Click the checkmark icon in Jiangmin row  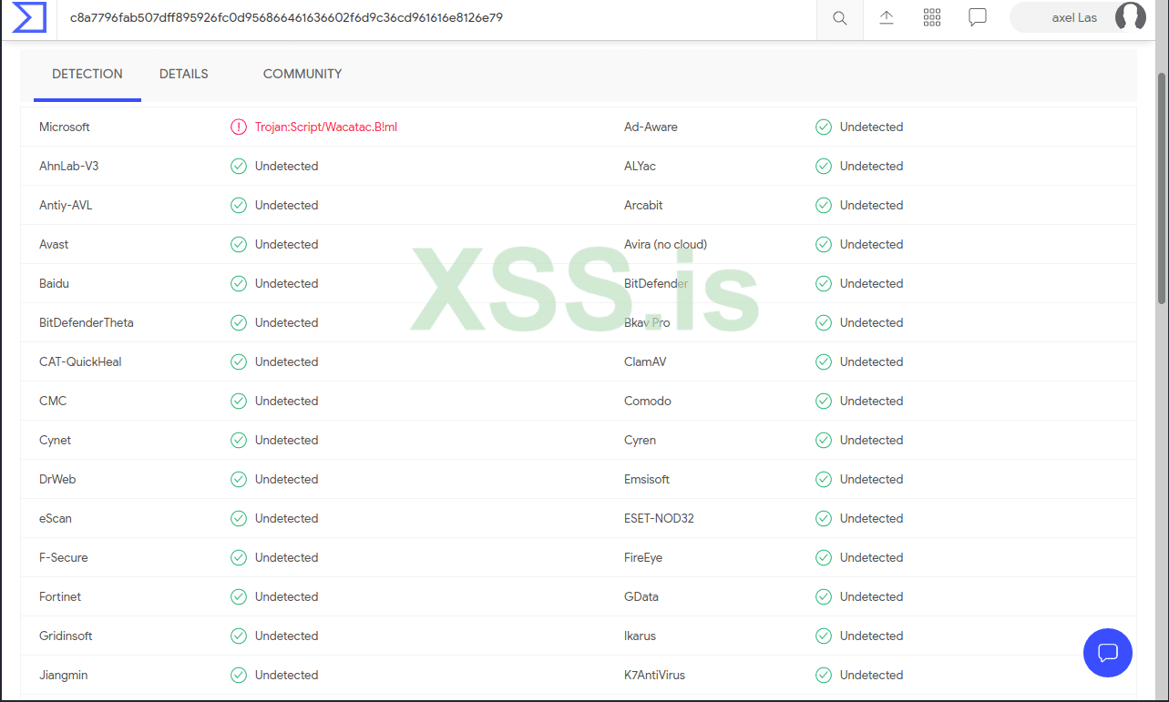tap(239, 676)
